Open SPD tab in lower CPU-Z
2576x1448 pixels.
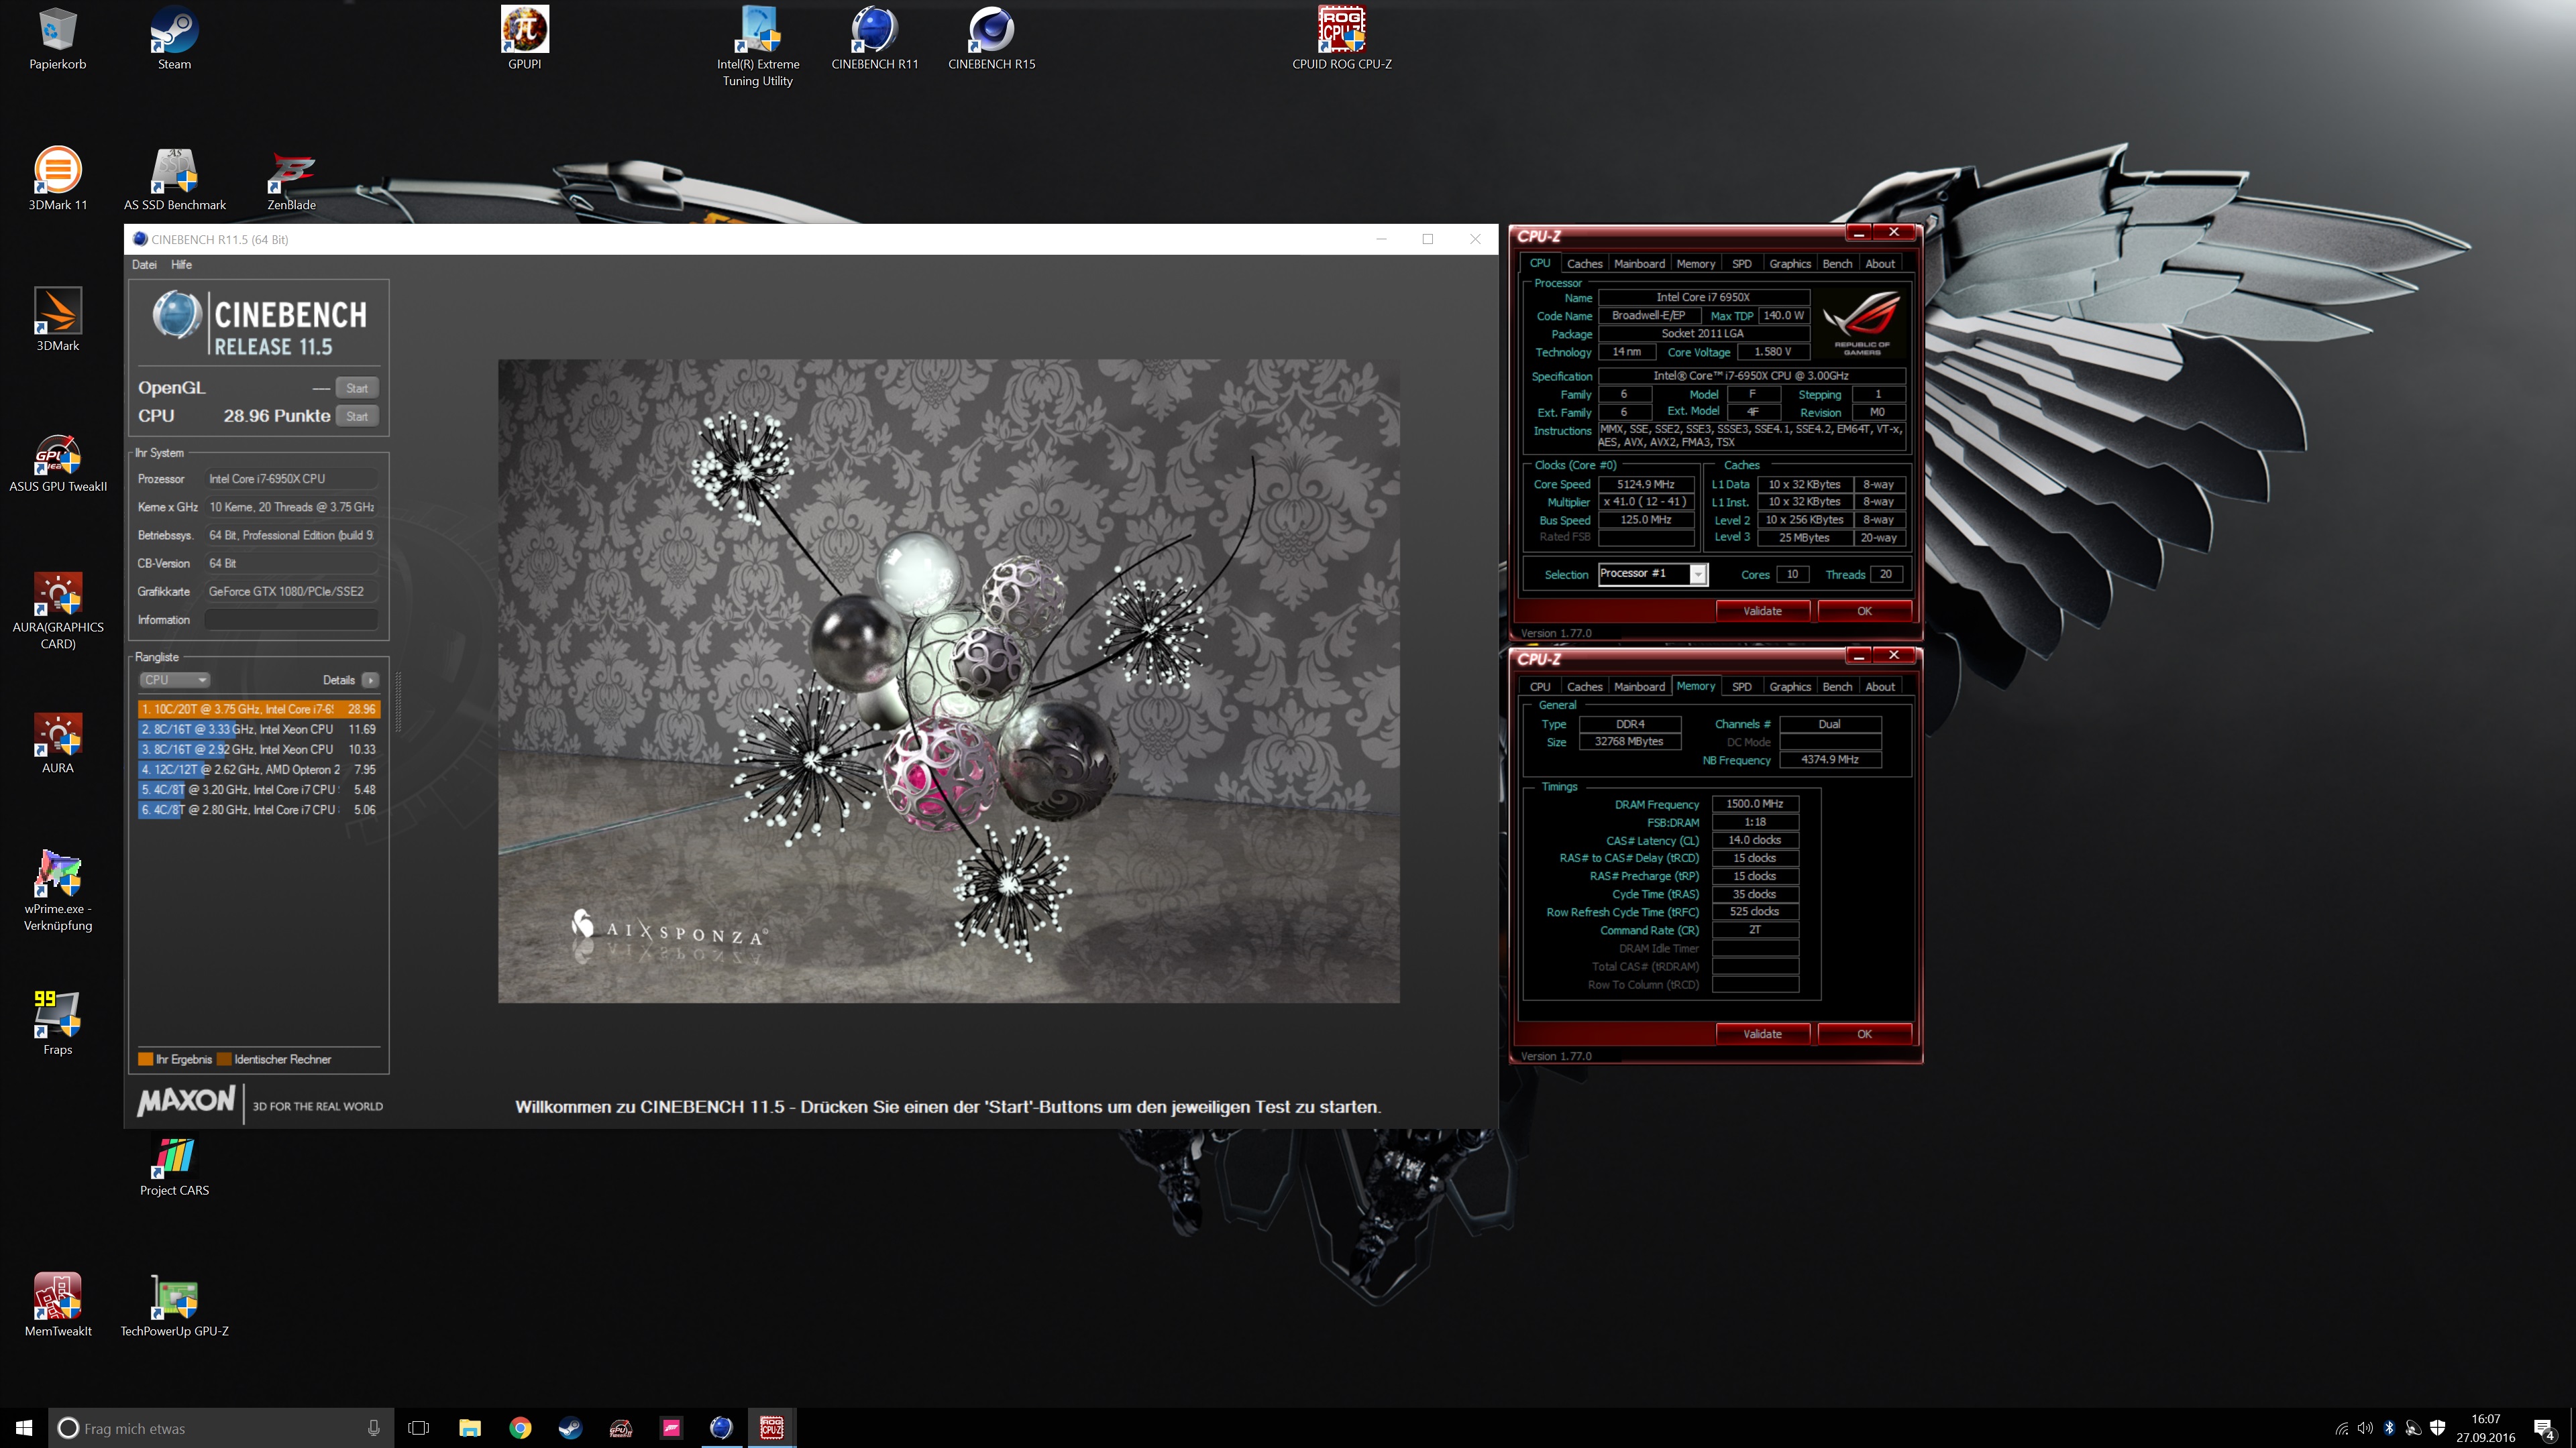click(x=1742, y=686)
